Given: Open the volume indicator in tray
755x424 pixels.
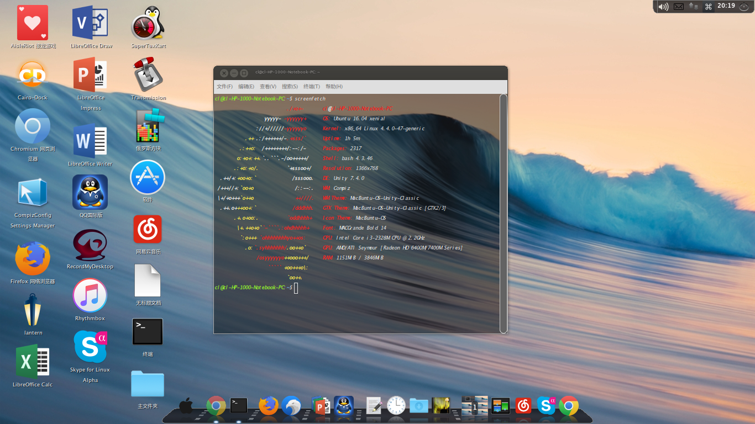Looking at the screenshot, I should coord(663,7).
